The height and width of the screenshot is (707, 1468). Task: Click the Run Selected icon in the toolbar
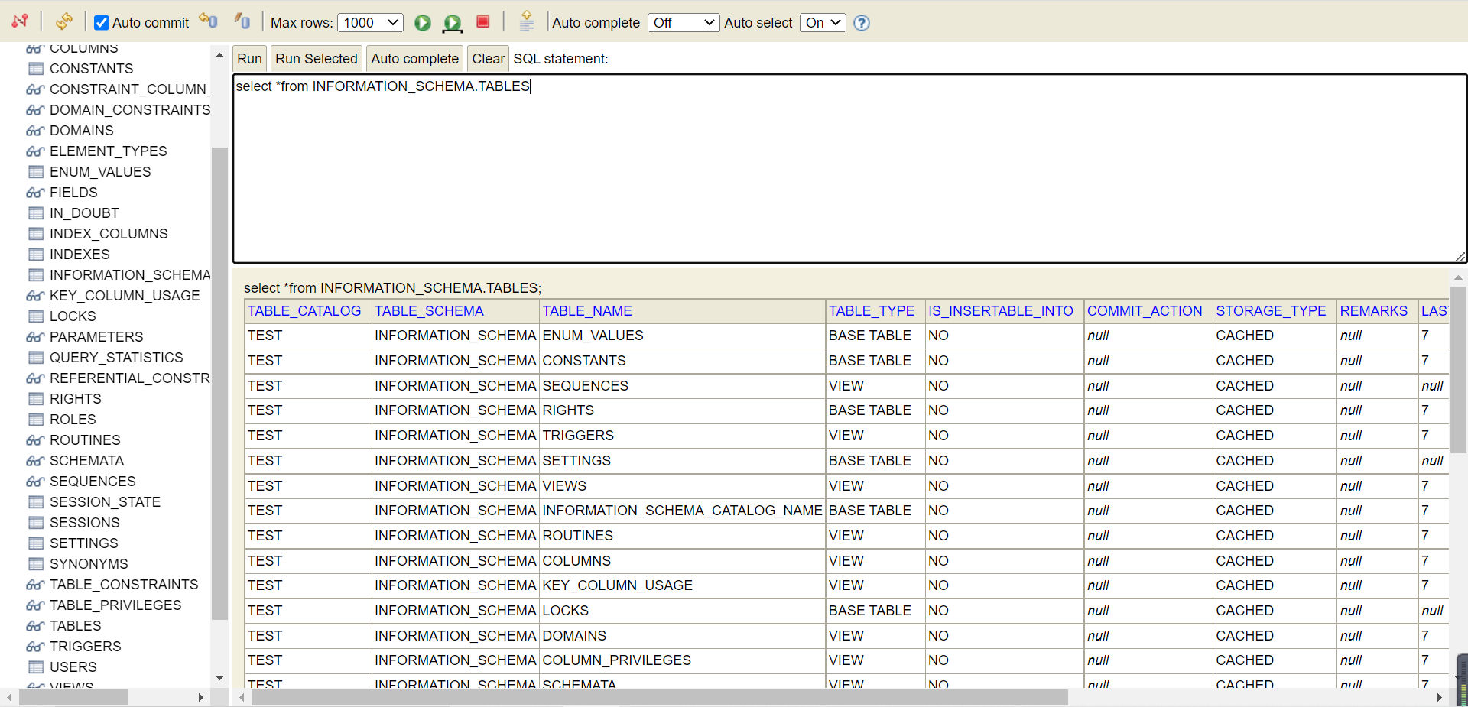(x=453, y=24)
